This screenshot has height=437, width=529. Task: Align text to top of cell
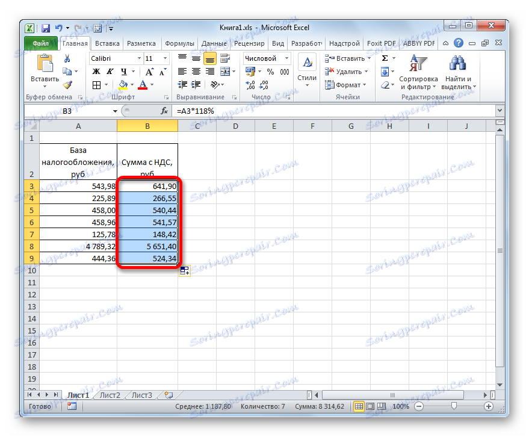[x=182, y=58]
